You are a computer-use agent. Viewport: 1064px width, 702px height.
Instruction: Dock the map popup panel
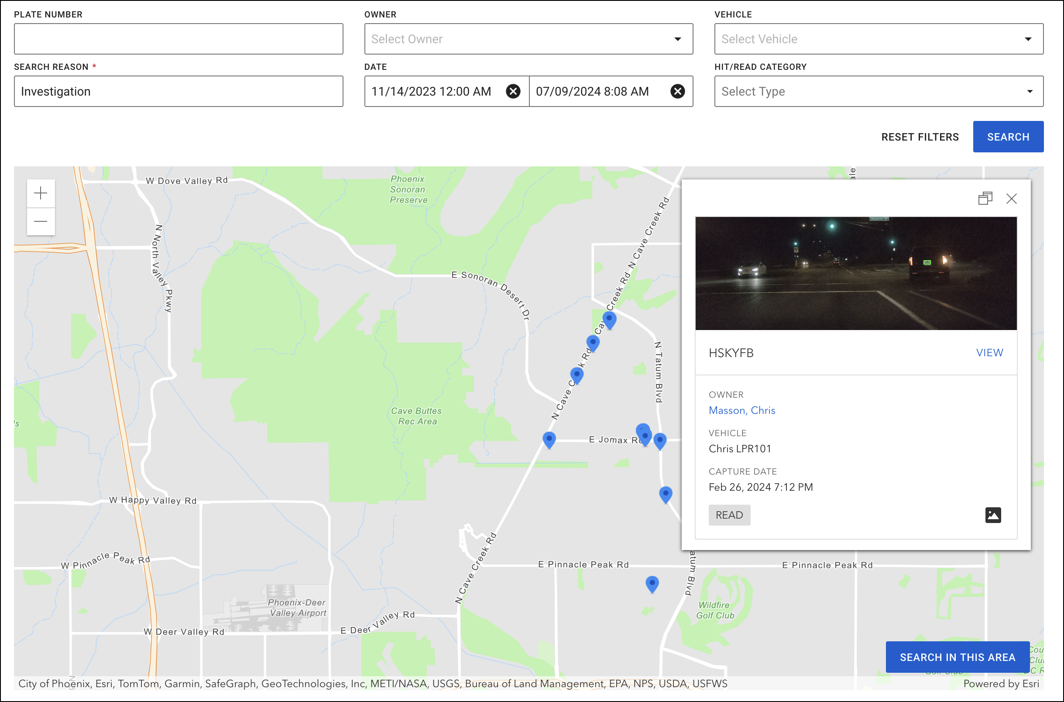pos(985,198)
